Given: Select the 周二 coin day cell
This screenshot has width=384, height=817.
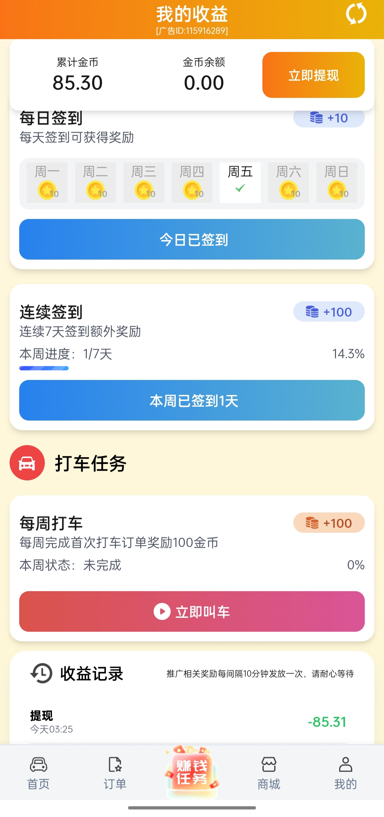Looking at the screenshot, I should click(95, 183).
